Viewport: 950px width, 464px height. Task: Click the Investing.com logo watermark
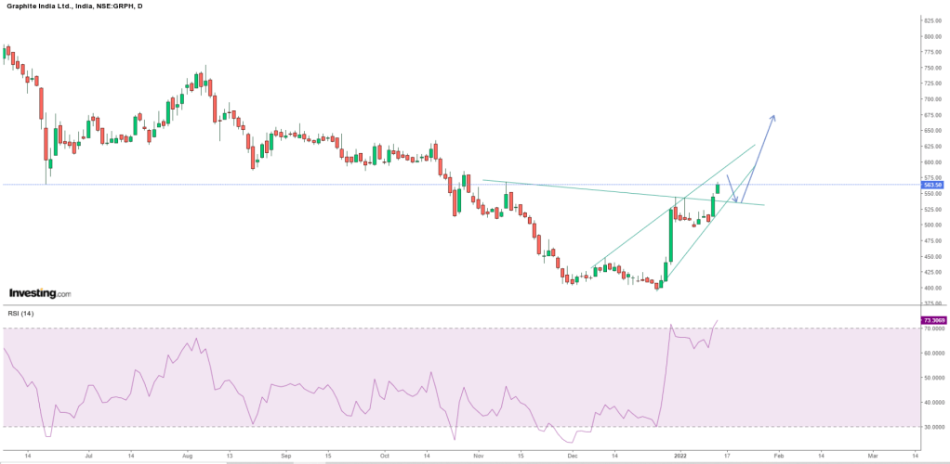click(39, 293)
